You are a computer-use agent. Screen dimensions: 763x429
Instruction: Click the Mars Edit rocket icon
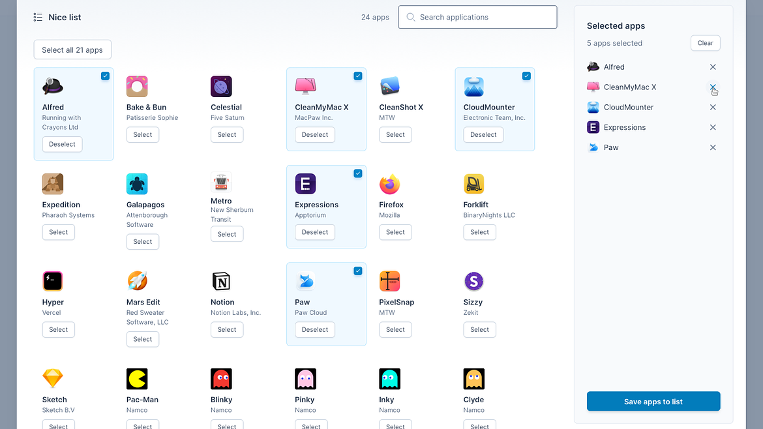(x=137, y=281)
